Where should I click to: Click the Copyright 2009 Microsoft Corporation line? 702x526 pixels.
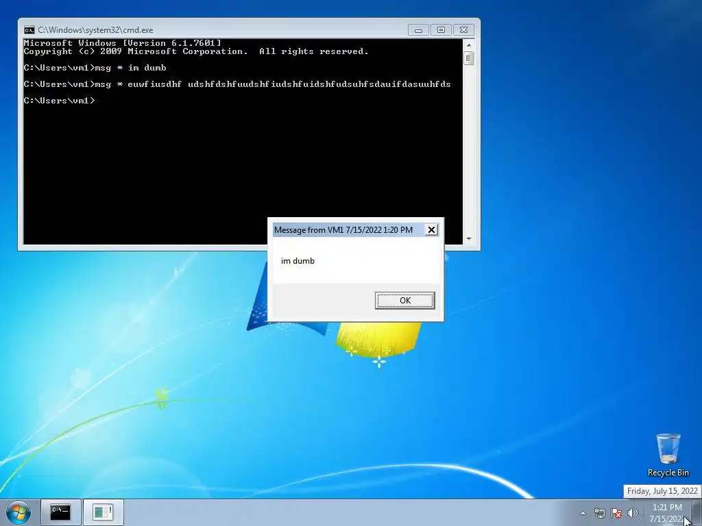tap(196, 51)
